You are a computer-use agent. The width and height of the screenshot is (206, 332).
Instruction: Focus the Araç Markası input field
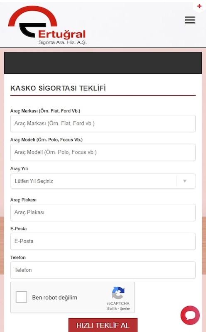click(103, 123)
